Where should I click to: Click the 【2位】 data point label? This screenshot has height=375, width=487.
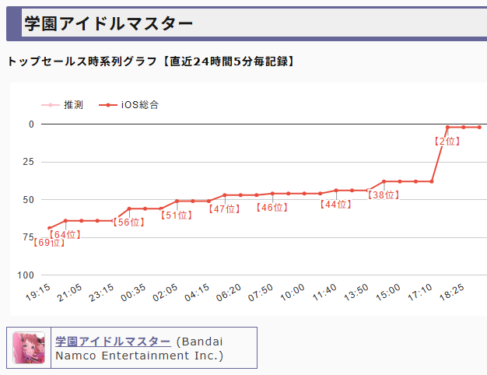(x=447, y=142)
